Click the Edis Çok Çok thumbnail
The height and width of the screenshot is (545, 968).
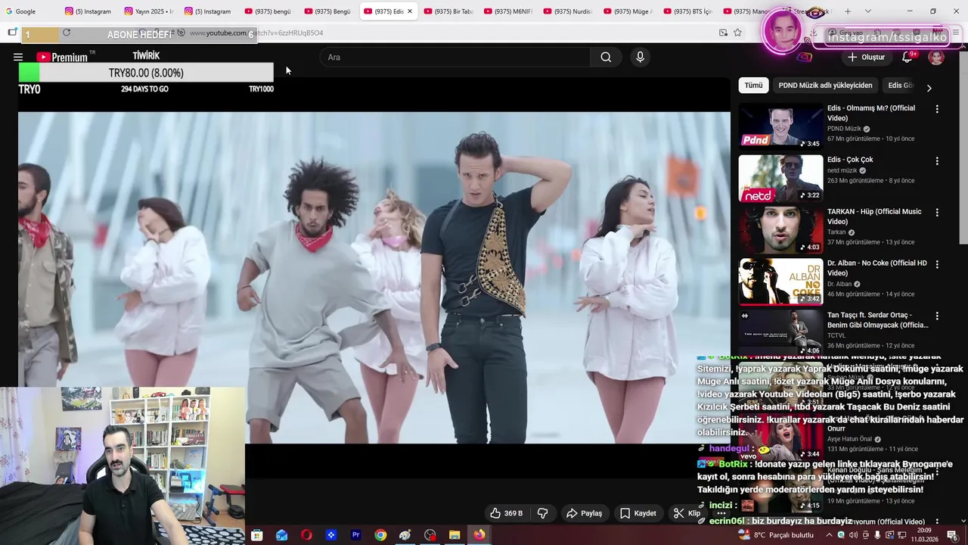[780, 178]
